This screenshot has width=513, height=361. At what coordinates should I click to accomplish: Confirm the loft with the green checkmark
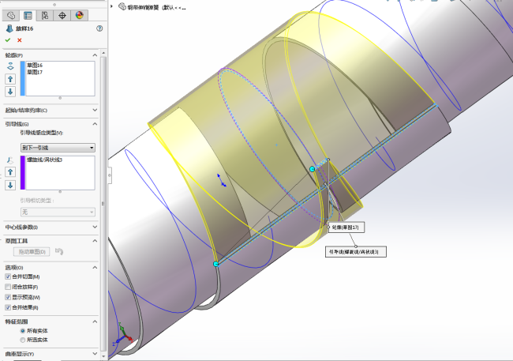[x=8, y=40]
